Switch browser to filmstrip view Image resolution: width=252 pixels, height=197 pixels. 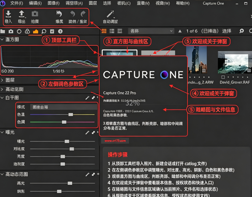click(x=120, y=31)
